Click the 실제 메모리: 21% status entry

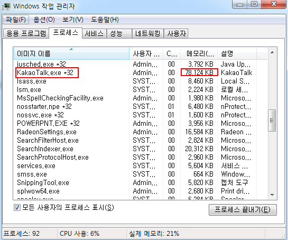(154, 233)
